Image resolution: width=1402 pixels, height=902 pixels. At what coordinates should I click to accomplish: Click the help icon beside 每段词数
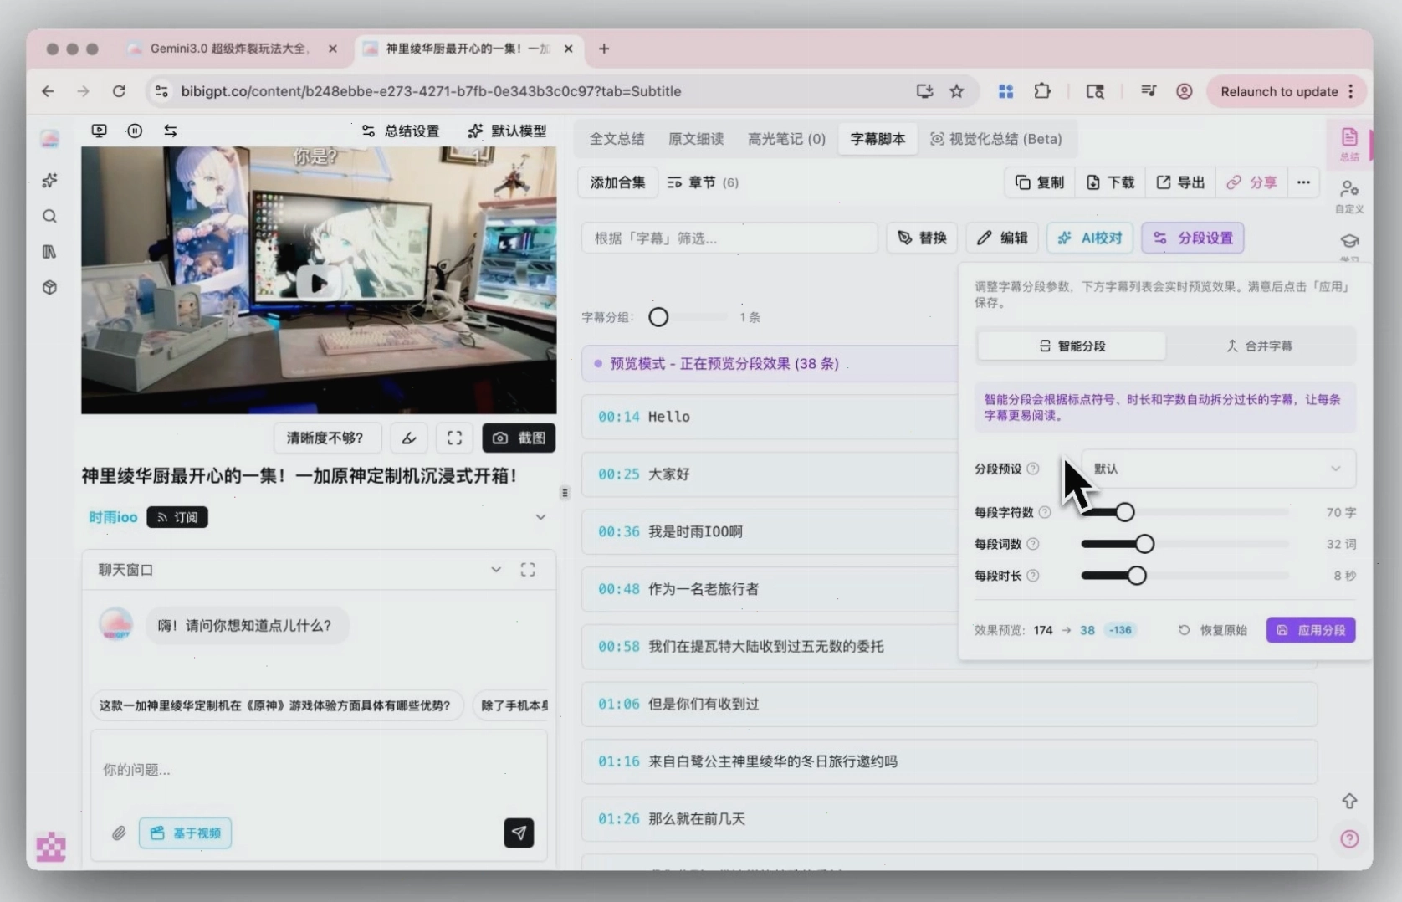[1033, 544]
